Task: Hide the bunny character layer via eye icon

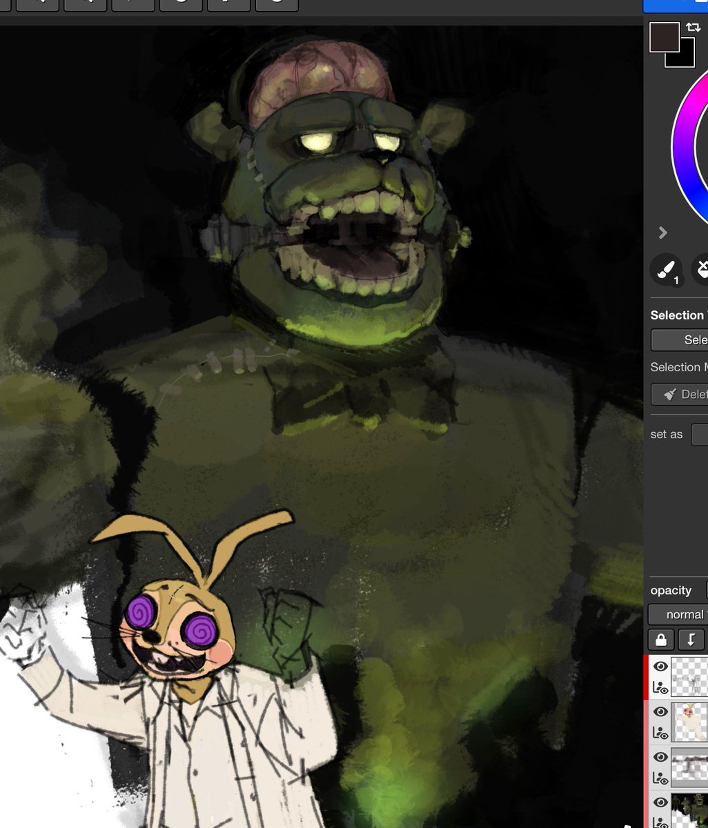Action: 660,712
